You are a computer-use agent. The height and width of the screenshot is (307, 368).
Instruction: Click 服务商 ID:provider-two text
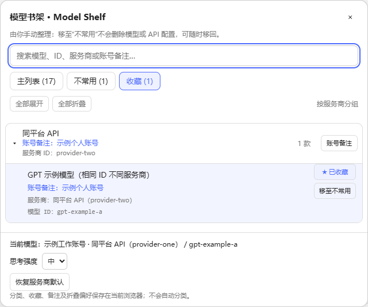pyautogui.click(x=59, y=153)
